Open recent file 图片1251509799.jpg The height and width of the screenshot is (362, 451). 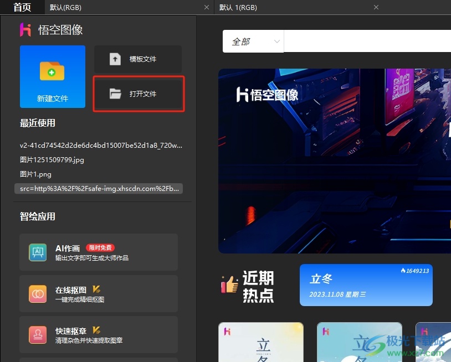[x=52, y=160]
